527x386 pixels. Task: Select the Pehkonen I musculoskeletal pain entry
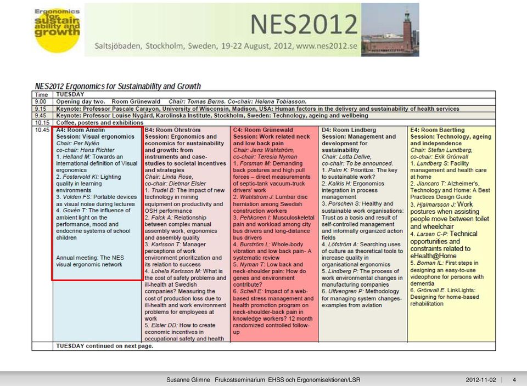click(x=273, y=228)
